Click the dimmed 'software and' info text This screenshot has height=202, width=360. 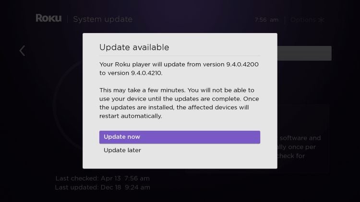click(x=300, y=138)
